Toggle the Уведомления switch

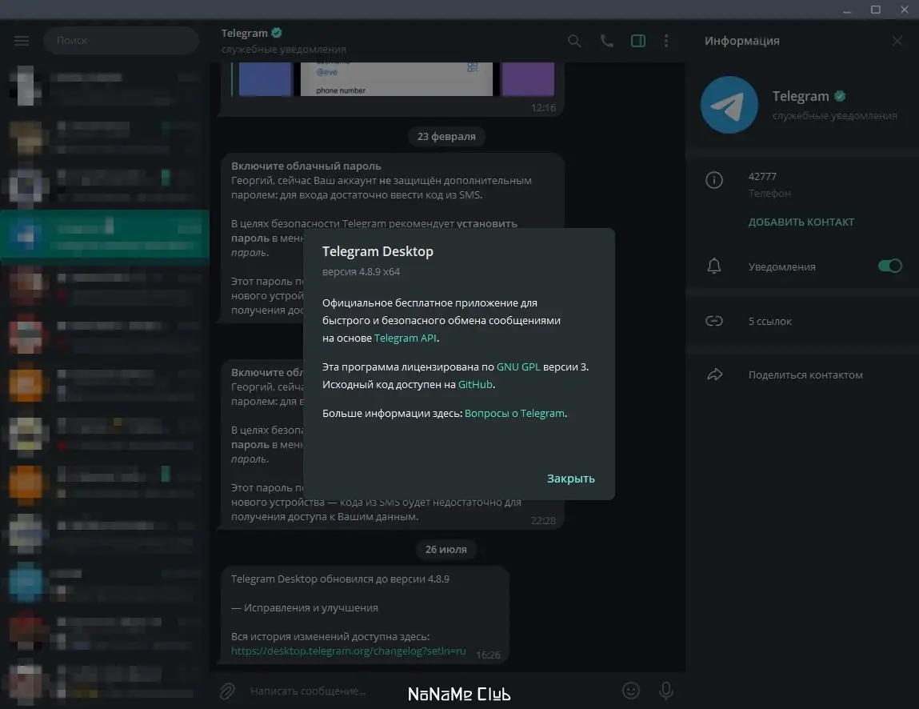889,266
